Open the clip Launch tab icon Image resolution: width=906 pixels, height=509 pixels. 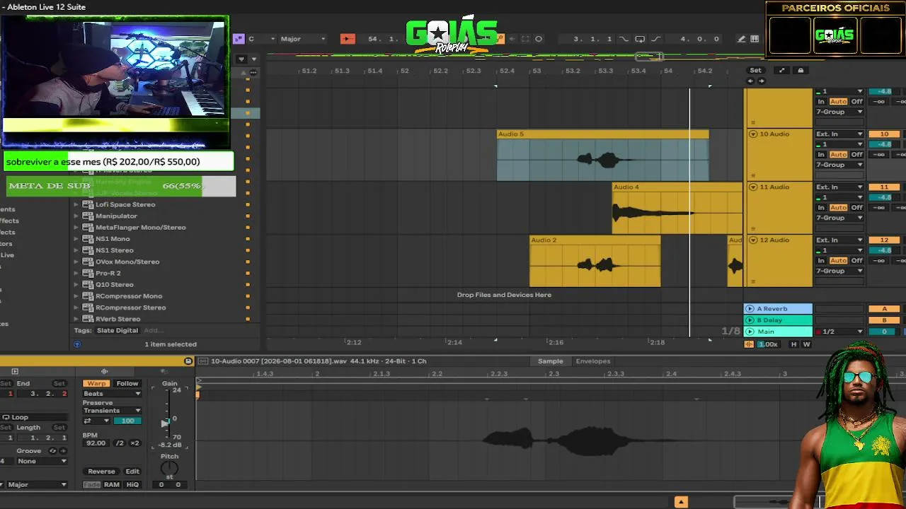[x=15, y=371]
